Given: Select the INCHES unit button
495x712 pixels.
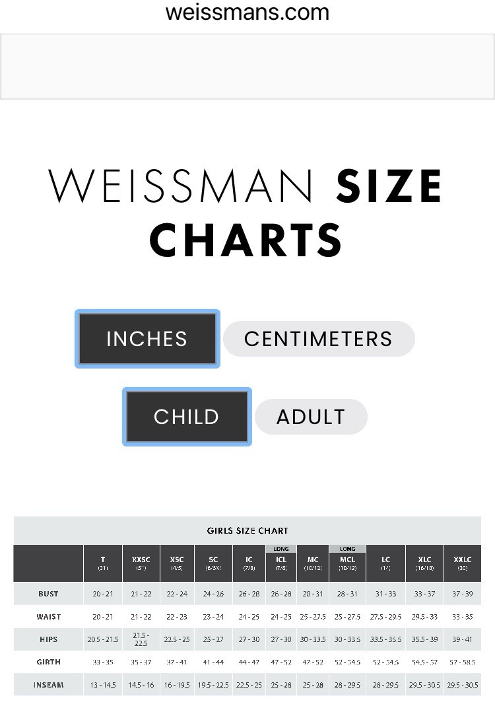Looking at the screenshot, I should click(147, 339).
